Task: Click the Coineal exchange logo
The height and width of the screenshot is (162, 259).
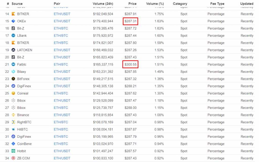Action: (x=13, y=93)
